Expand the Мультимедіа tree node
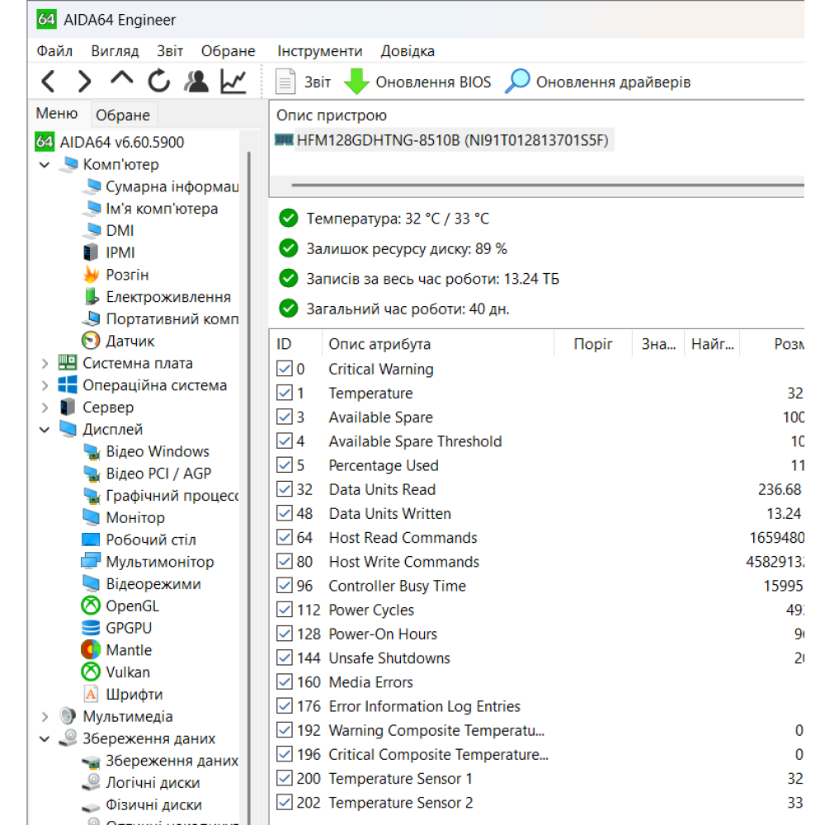Viewport: 825px width, 825px height. coord(45,717)
